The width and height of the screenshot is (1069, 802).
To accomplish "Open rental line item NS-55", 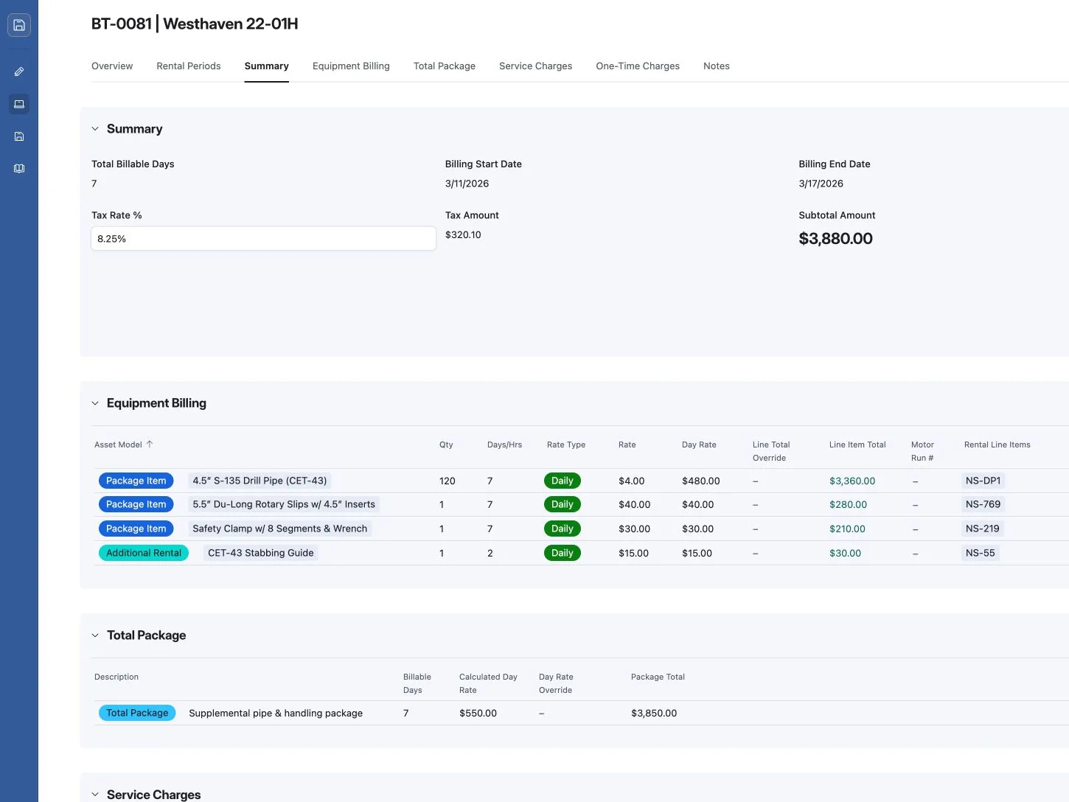I will click(981, 553).
